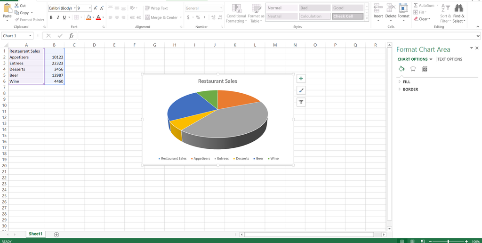Viewport: 482px width, 243px height.
Task: Apply the Bad cell style
Action: click(x=314, y=8)
